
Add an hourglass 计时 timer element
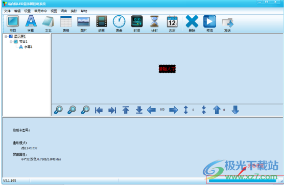[x=154, y=23]
